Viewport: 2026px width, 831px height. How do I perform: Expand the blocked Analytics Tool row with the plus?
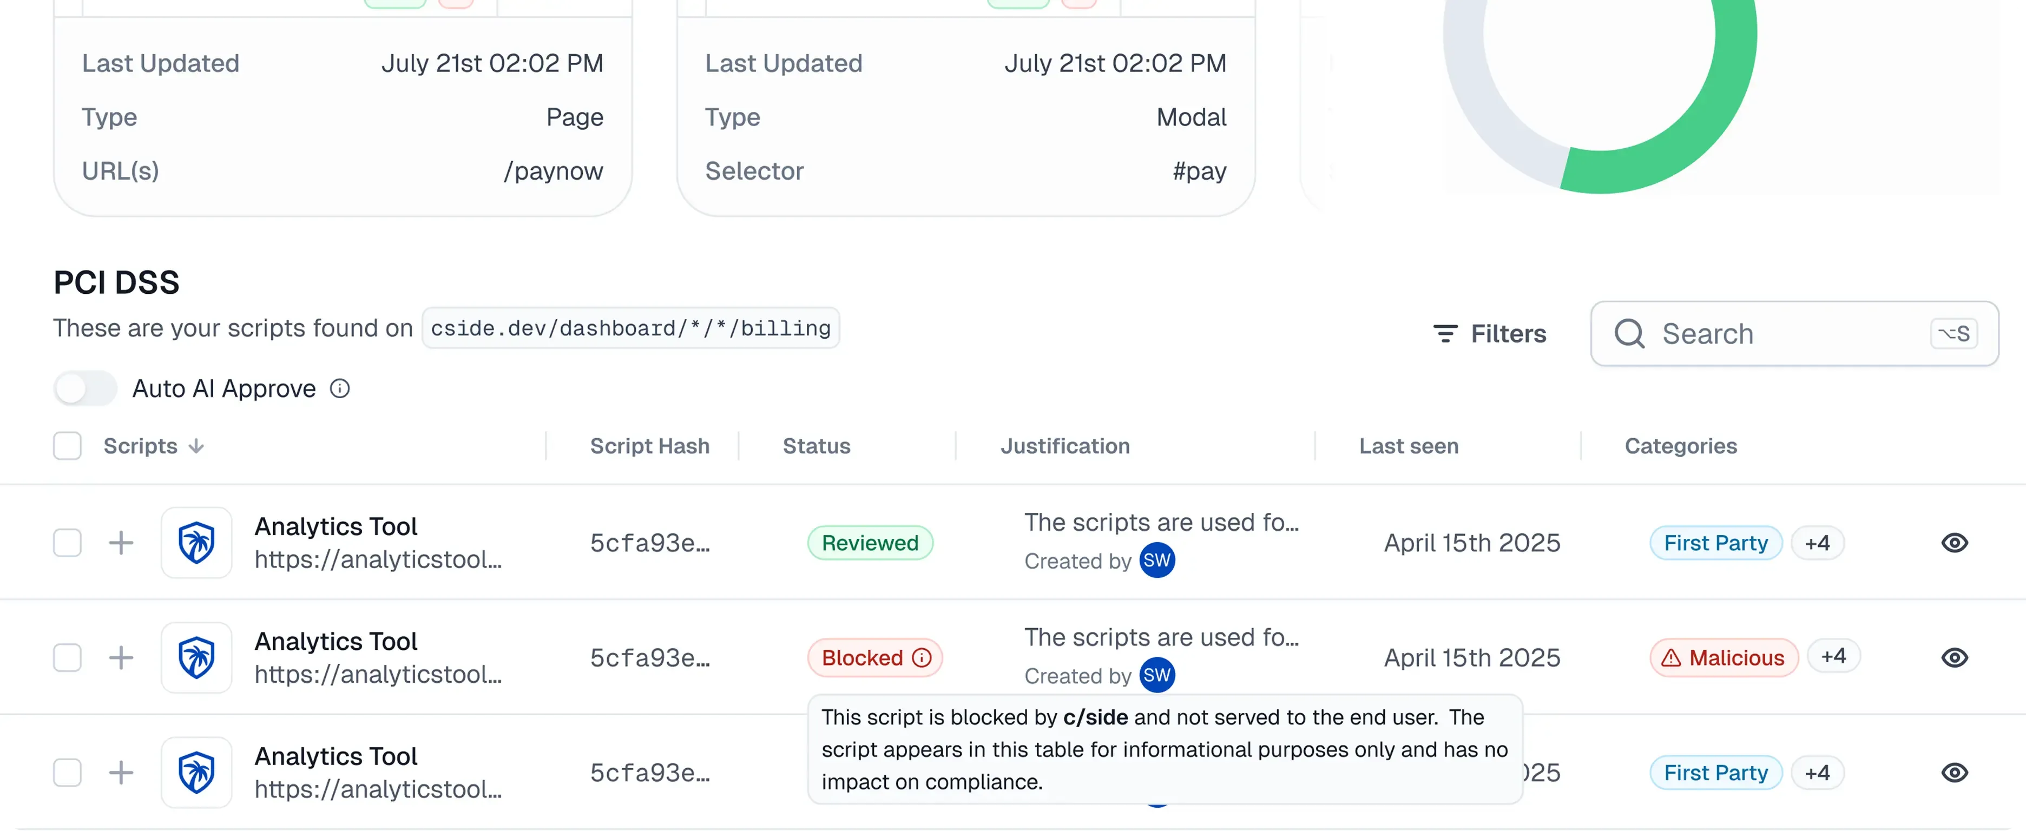(x=121, y=657)
